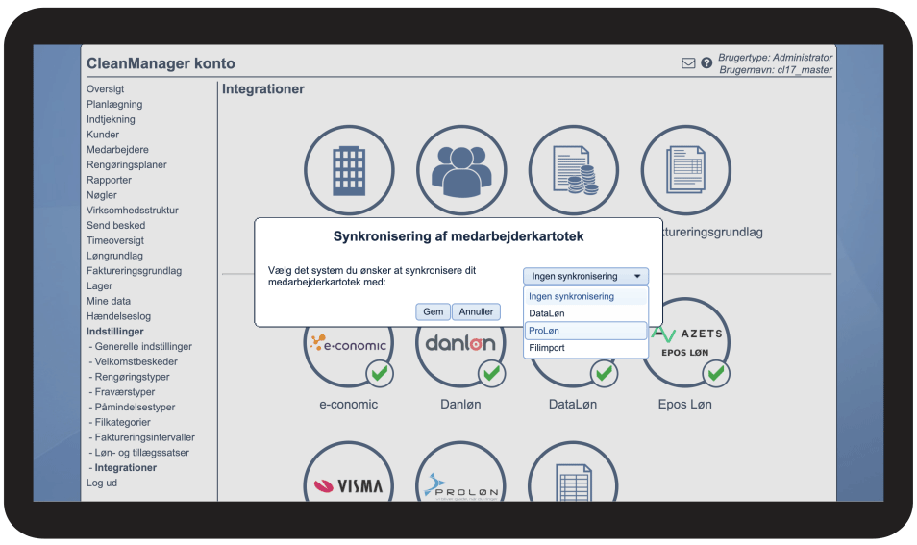Screen dimensions: 917x545
Task: Select the building company integration icon
Action: 349,170
